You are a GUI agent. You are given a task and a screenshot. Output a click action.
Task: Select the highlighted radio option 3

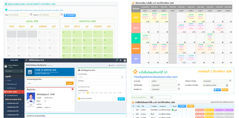88,92
